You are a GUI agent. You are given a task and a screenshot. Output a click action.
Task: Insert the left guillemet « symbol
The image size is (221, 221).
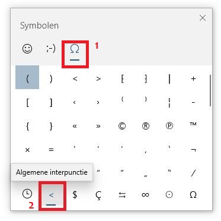click(75, 126)
